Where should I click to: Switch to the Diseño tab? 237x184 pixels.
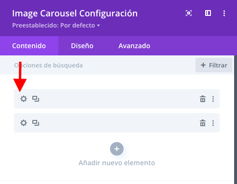click(x=82, y=46)
